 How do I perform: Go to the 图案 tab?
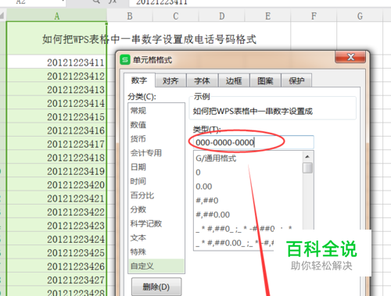tap(265, 80)
